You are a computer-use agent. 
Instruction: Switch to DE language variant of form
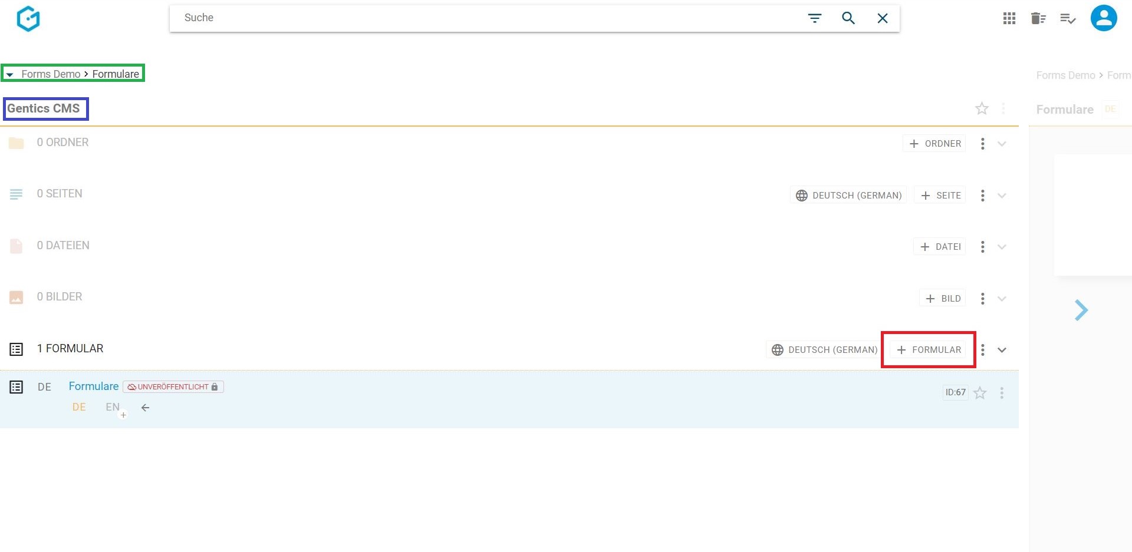[79, 407]
